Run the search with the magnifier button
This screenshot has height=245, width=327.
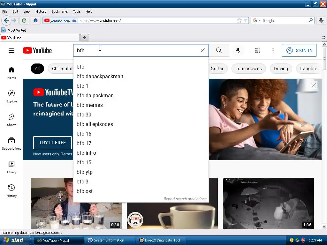(x=219, y=50)
